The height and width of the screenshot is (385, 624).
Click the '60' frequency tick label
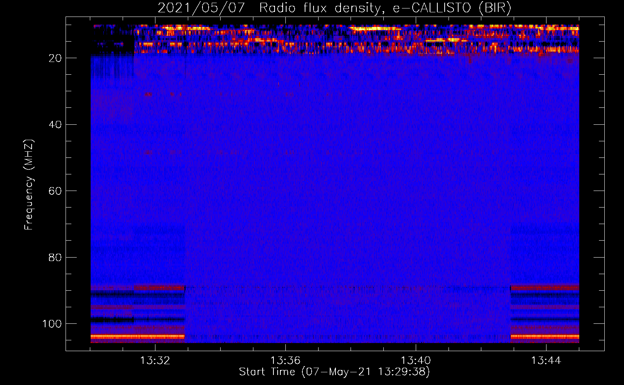(x=55, y=191)
